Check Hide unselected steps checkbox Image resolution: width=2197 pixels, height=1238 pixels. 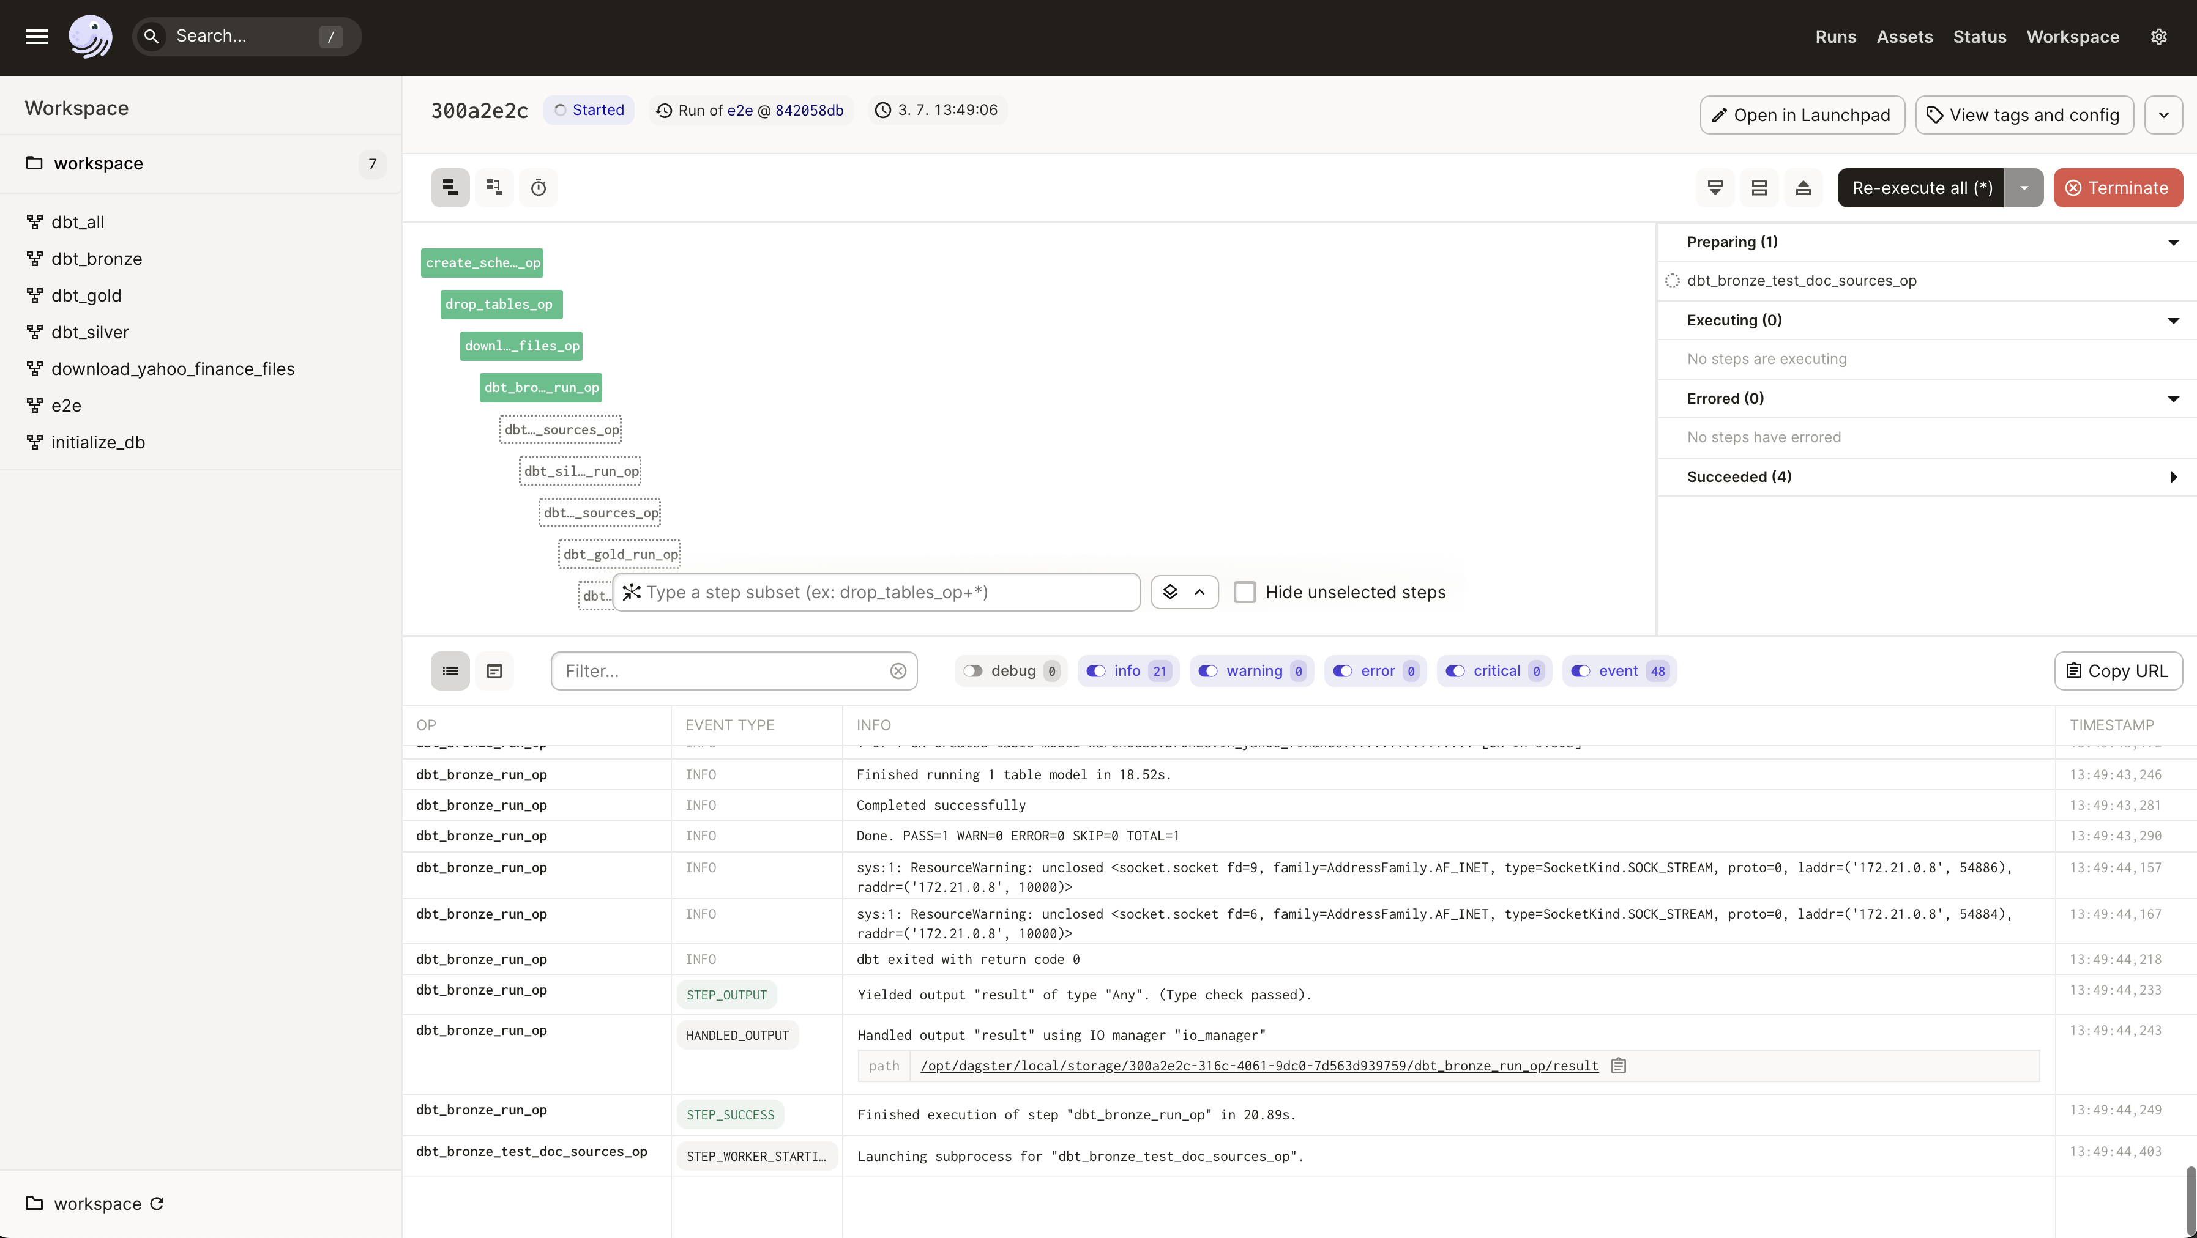(x=1244, y=591)
